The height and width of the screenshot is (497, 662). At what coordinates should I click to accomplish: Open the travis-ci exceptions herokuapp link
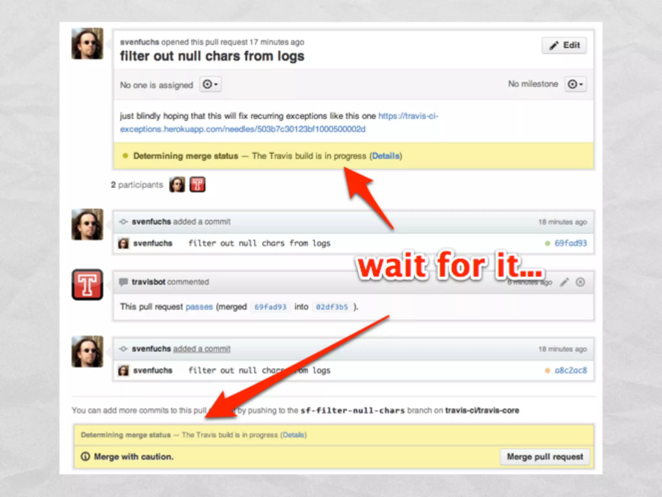pos(242,129)
